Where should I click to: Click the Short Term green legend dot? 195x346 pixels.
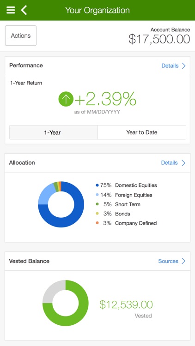pyautogui.click(x=97, y=204)
